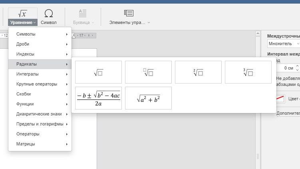Click the paragraph background color swatch
300x169 pixels.
click(281, 99)
